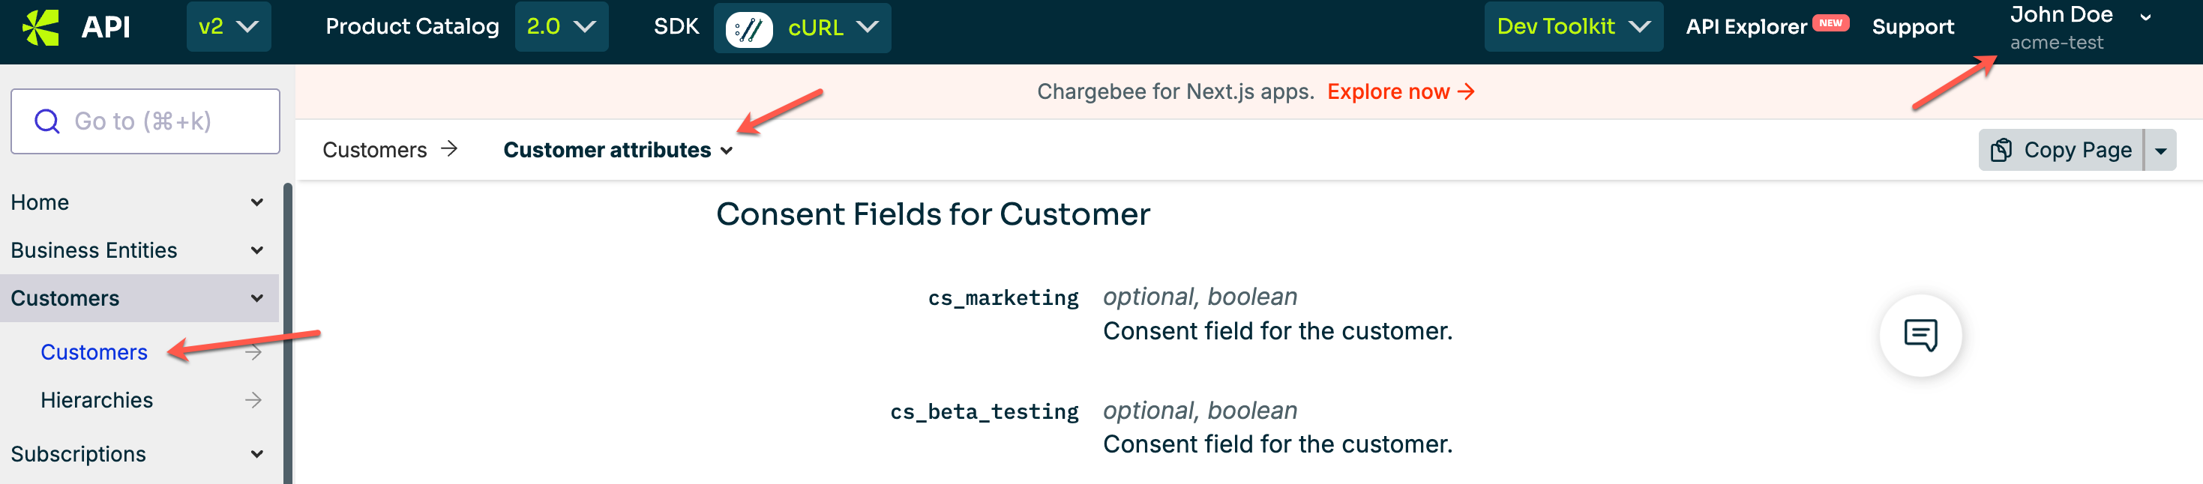Open the Product Catalog 2.0 dropdown
The width and height of the screenshot is (2203, 484).
click(x=561, y=28)
